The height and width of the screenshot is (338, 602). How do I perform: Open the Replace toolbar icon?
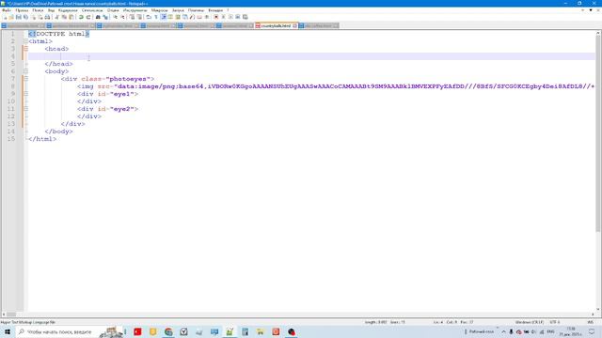pyautogui.click(x=105, y=17)
